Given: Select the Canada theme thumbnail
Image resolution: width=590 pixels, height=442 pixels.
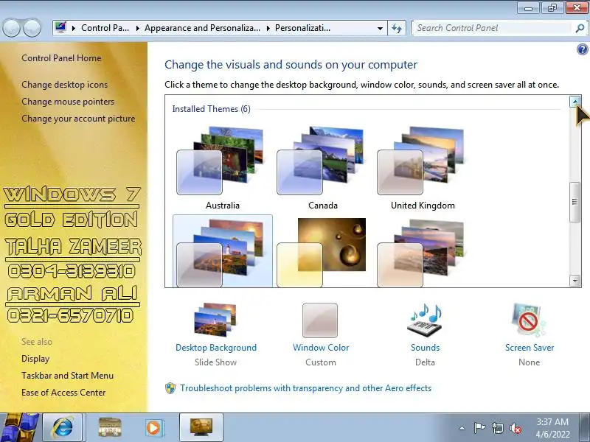Looking at the screenshot, I should (322, 161).
